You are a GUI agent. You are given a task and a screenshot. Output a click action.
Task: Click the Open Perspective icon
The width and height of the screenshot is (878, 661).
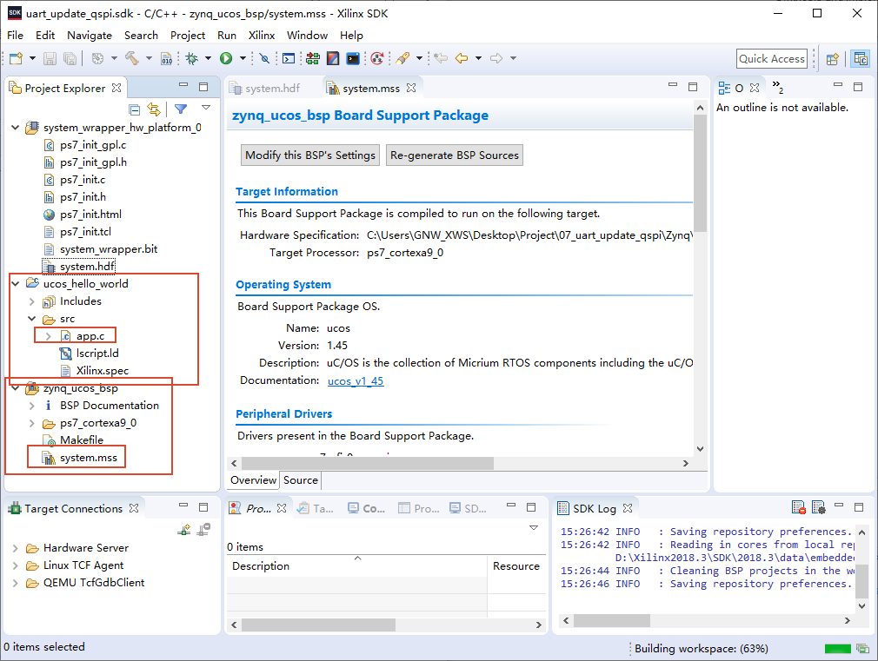(833, 59)
